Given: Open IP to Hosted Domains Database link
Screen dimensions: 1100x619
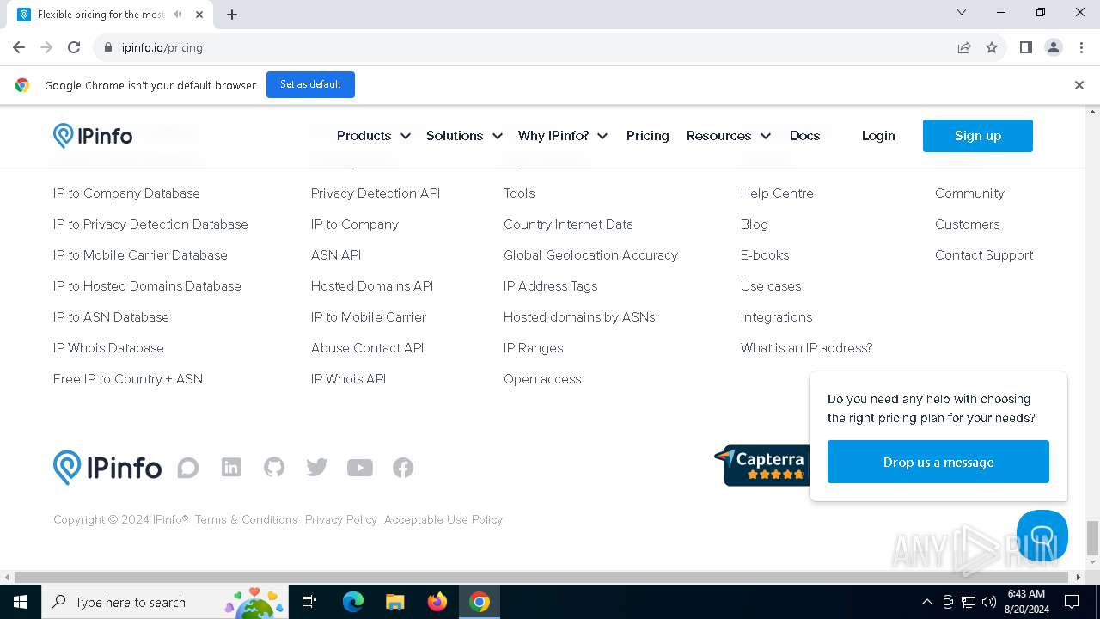Looking at the screenshot, I should click(x=147, y=286).
